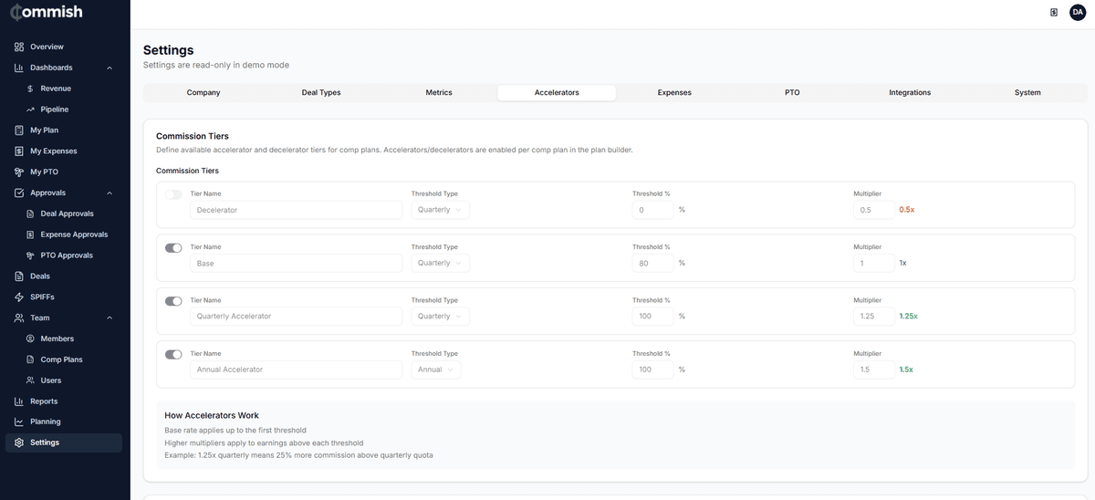Viewport: 1095px width, 500px height.
Task: Click the Revenue dollar sign icon
Action: (30, 89)
